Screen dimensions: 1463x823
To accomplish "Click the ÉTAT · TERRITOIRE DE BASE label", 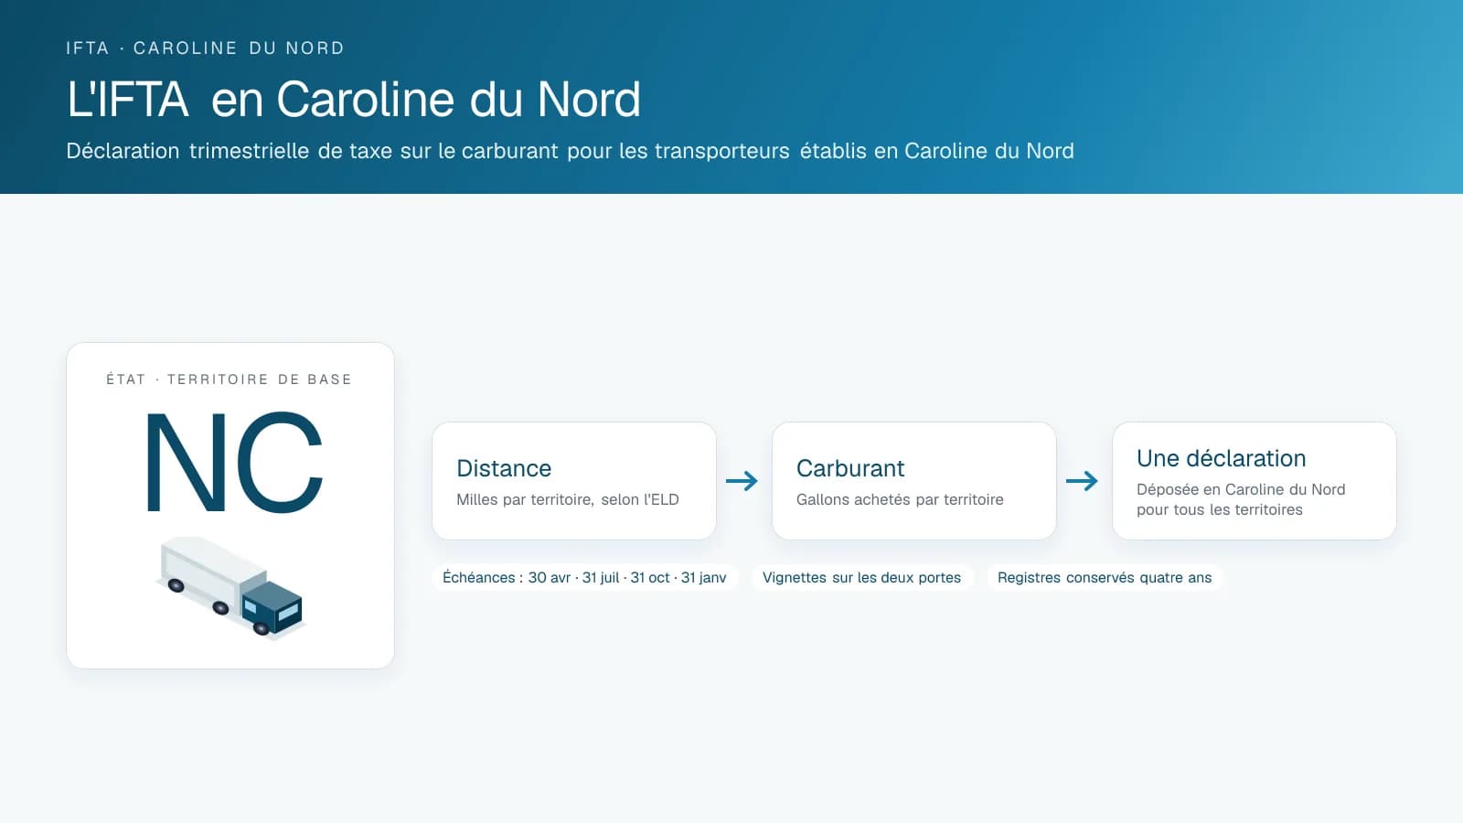I will (229, 379).
